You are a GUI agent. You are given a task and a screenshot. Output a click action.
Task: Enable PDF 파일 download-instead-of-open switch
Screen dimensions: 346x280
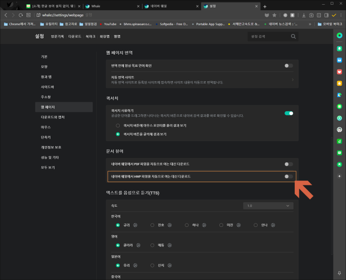[289, 164]
